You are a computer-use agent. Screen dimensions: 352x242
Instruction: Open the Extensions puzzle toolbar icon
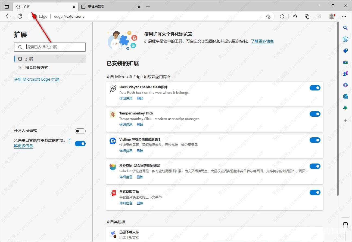pos(282,16)
